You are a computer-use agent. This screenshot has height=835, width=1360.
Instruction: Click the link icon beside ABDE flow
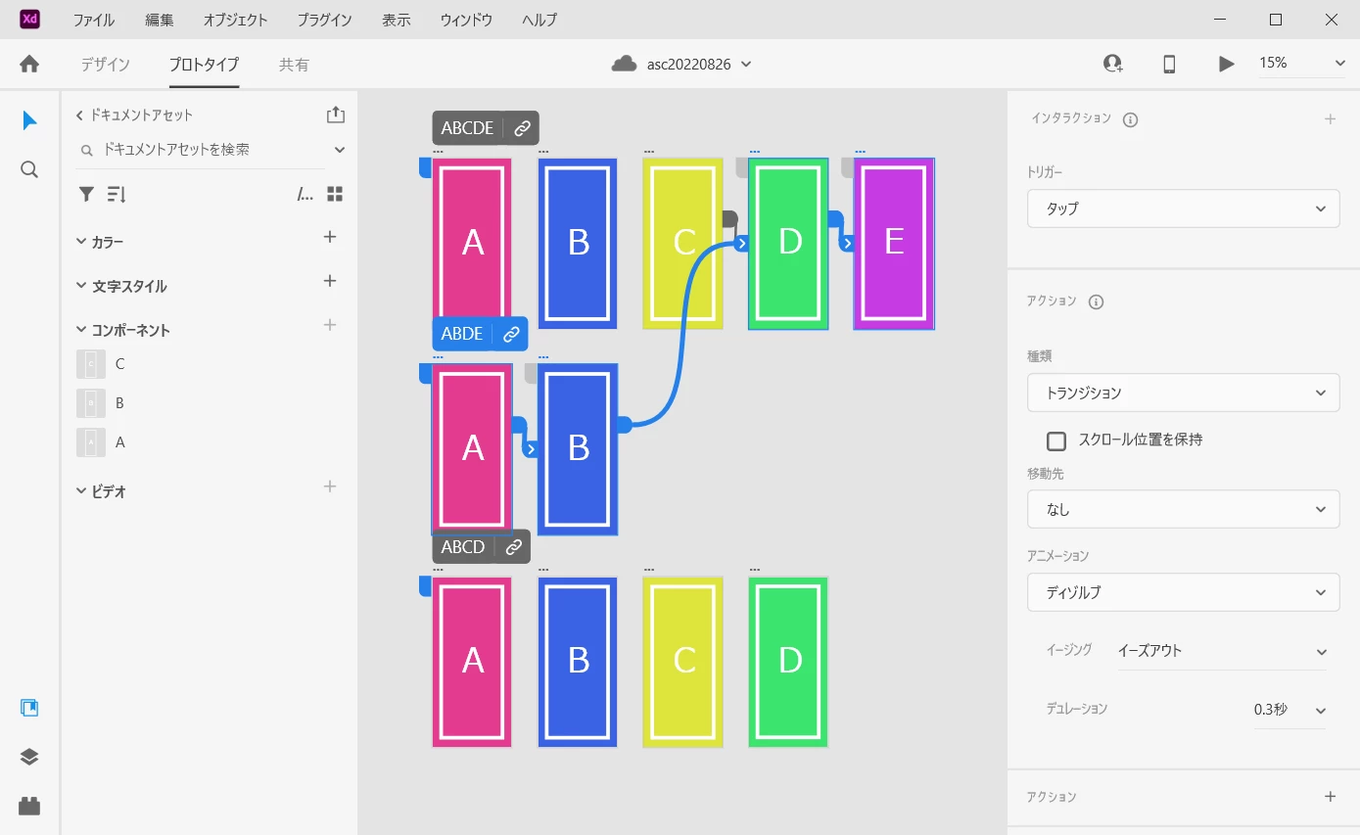pyautogui.click(x=511, y=334)
